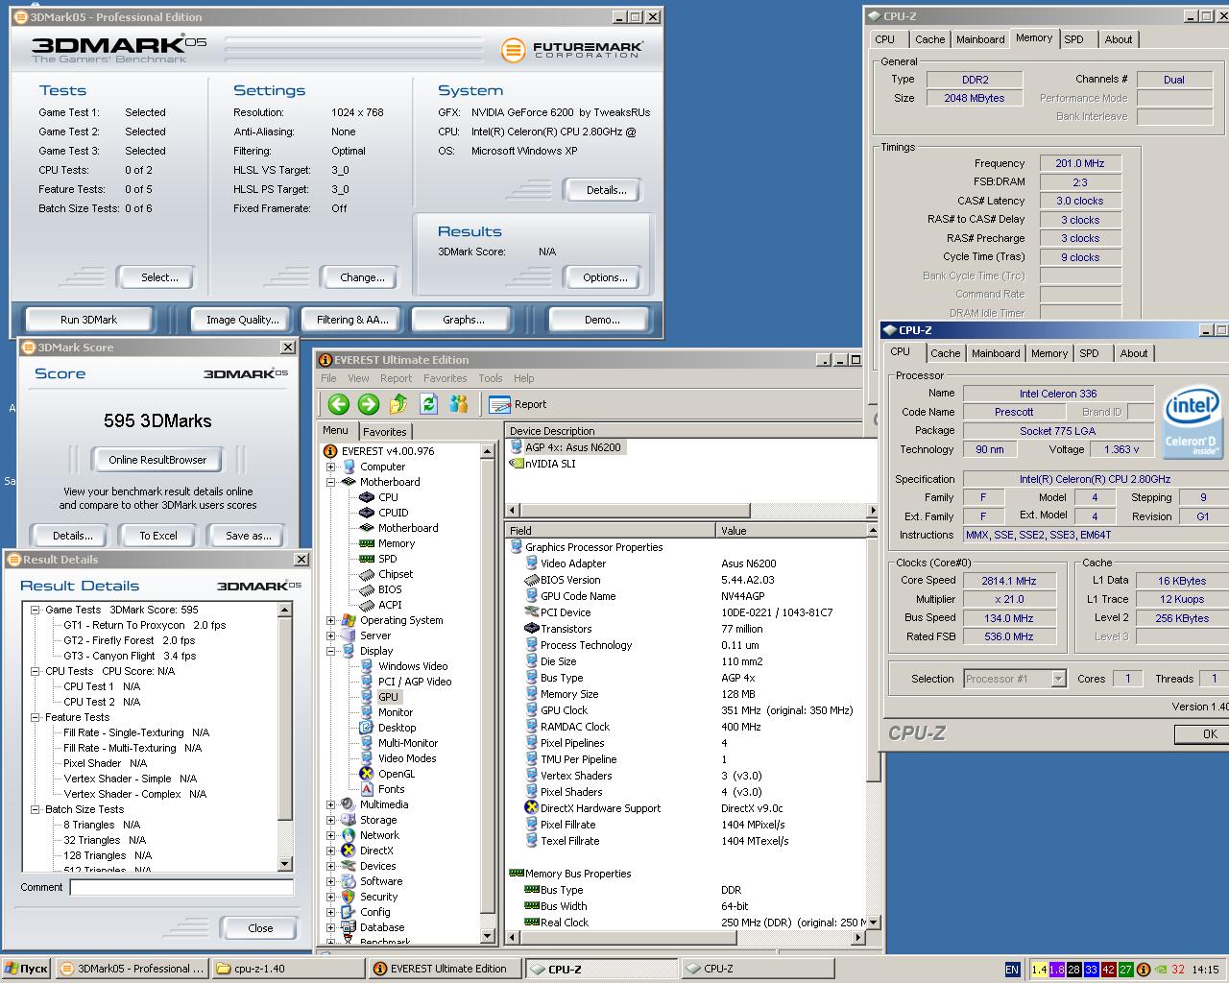Viewport: 1229px width, 983px height.
Task: Open the Tools menu in EVEREST
Action: pos(491,378)
